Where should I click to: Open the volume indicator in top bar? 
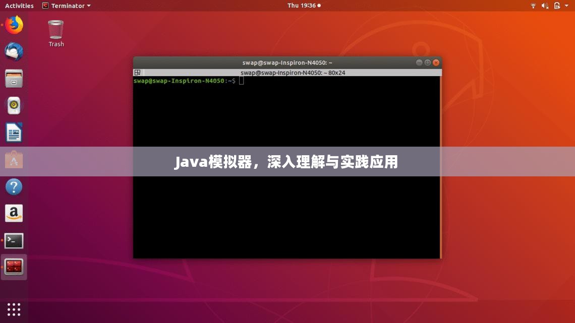[545, 6]
